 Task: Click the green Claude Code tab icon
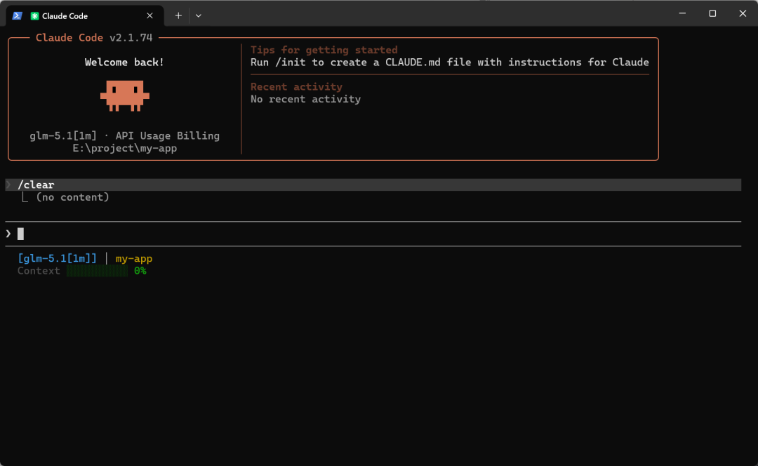35,16
